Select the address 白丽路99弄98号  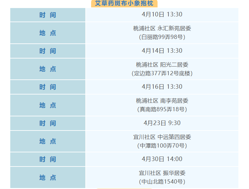(x=162, y=37)
